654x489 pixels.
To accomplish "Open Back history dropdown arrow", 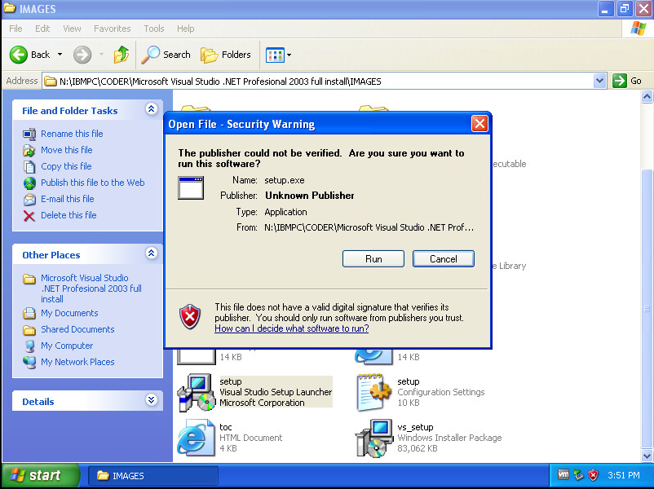I will coord(60,55).
